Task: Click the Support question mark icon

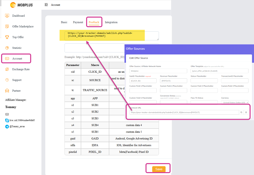Action: [x=7, y=80]
